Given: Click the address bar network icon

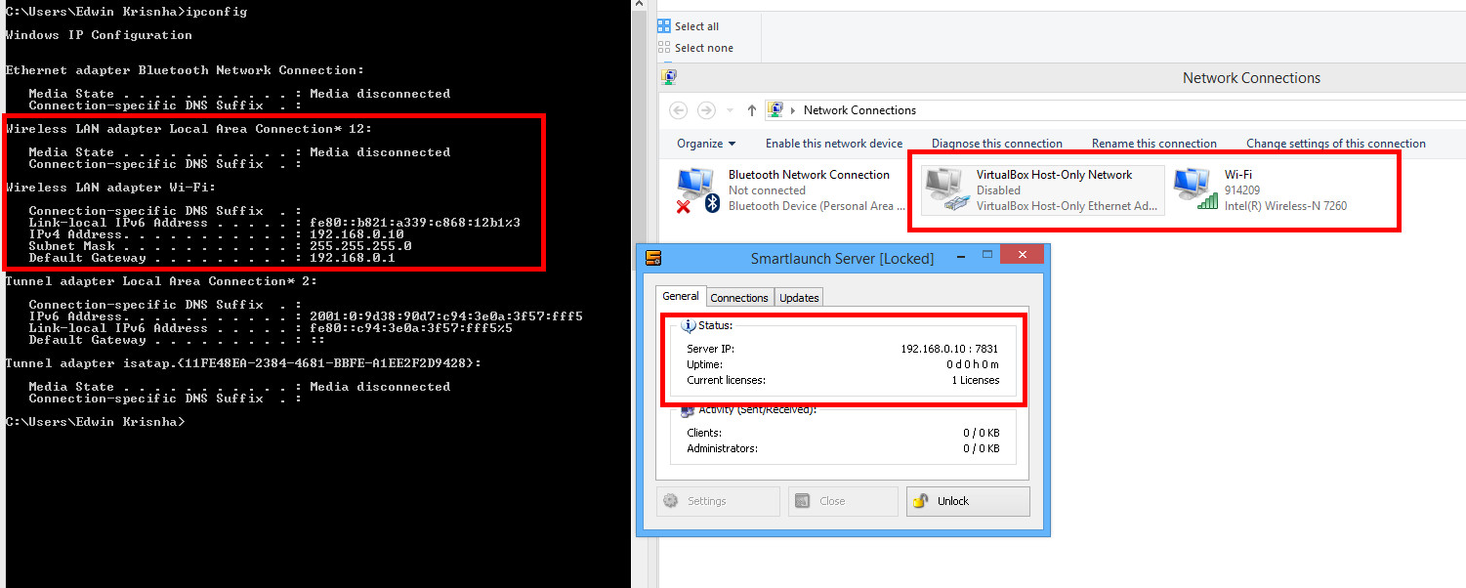Looking at the screenshot, I should (x=775, y=110).
